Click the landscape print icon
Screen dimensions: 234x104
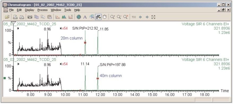(x=22, y=17)
